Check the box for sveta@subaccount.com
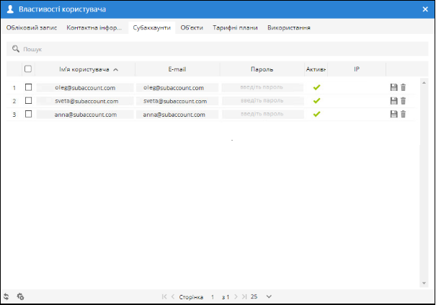436x305 pixels. click(x=28, y=100)
